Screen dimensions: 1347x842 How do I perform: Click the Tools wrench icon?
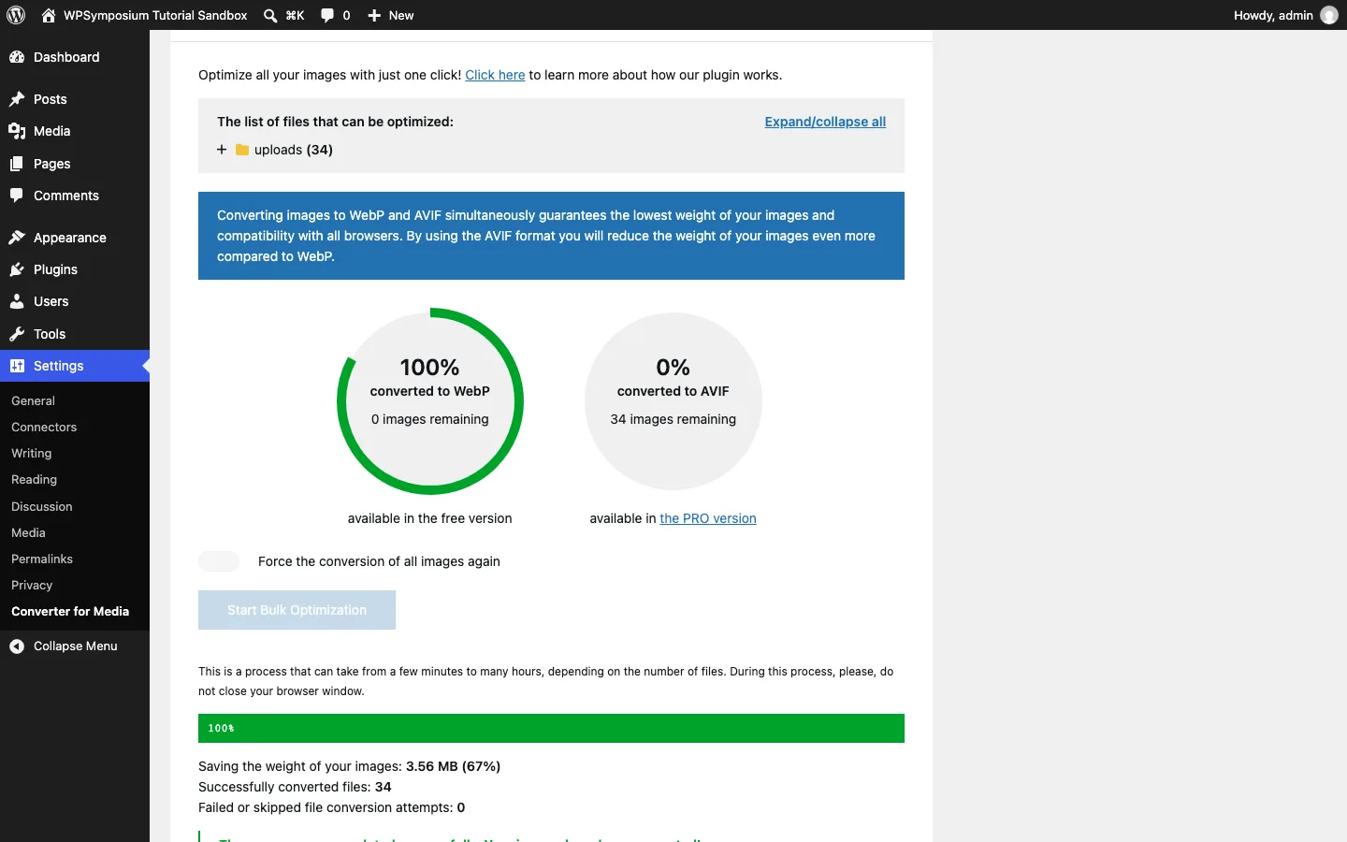tap(17, 334)
